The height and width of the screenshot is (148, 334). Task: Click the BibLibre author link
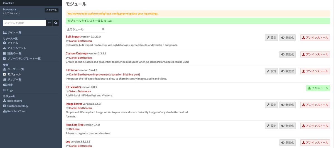pyautogui.click(x=75, y=129)
